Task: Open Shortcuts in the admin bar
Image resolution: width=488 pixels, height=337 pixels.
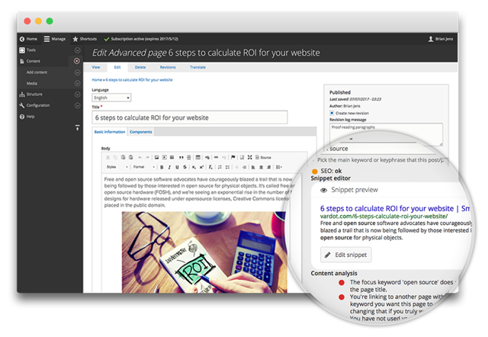Action: tap(85, 39)
